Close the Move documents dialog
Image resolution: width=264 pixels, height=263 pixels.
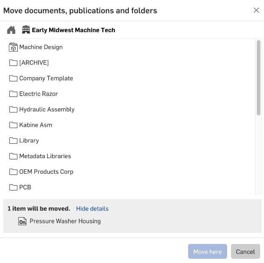click(256, 10)
